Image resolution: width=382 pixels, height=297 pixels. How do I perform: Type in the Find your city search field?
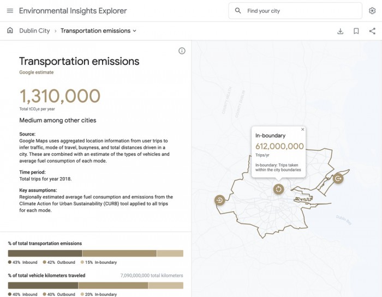pos(300,11)
